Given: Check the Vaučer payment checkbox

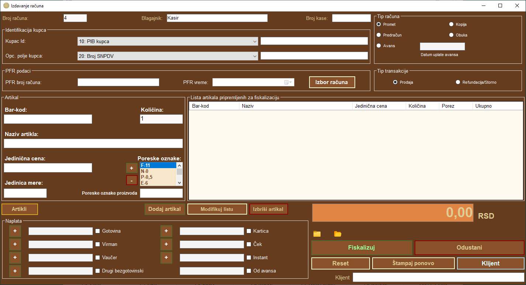Looking at the screenshot, I should pos(98,258).
